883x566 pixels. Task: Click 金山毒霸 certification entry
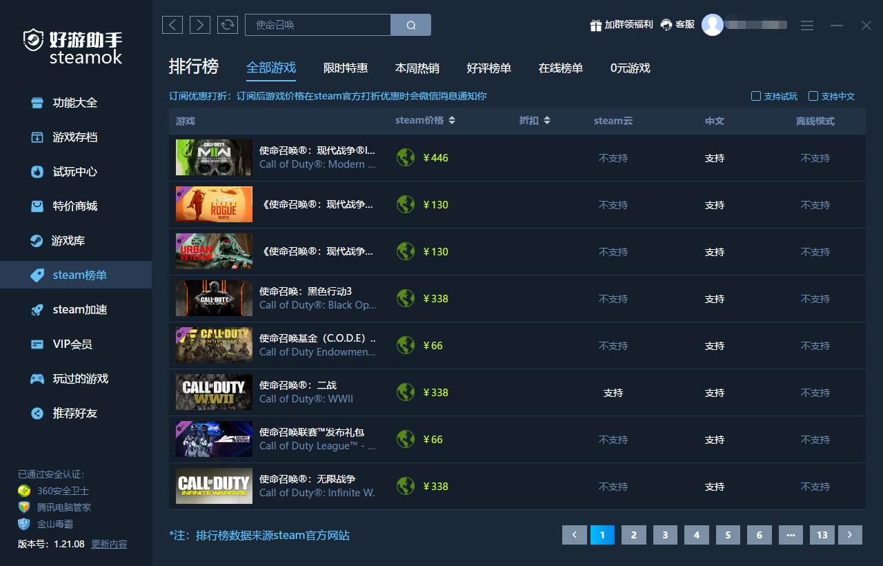(46, 524)
